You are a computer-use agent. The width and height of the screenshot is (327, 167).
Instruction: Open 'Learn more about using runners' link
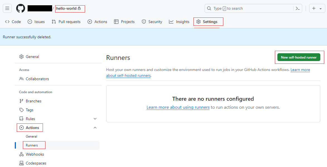pyautogui.click(x=178, y=107)
